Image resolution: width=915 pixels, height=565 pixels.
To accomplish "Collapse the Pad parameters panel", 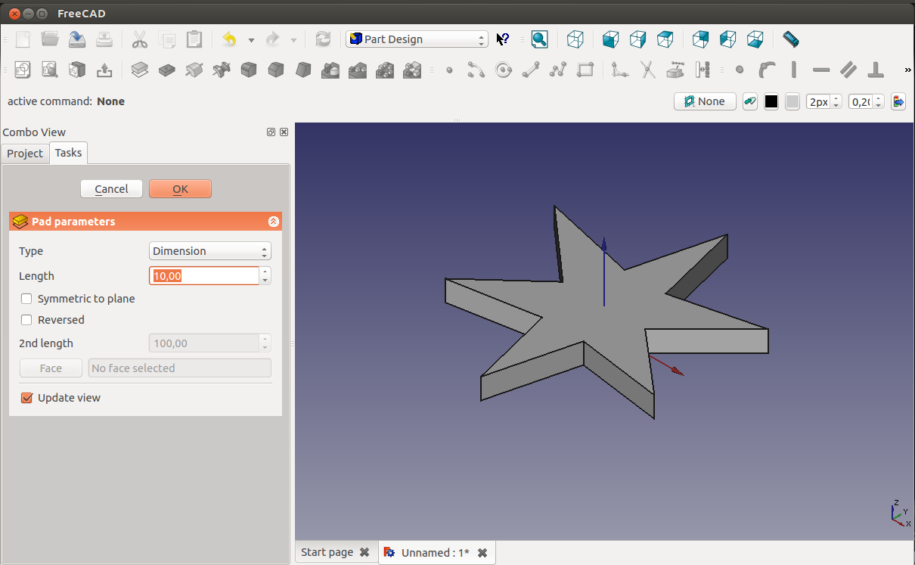I will 274,222.
